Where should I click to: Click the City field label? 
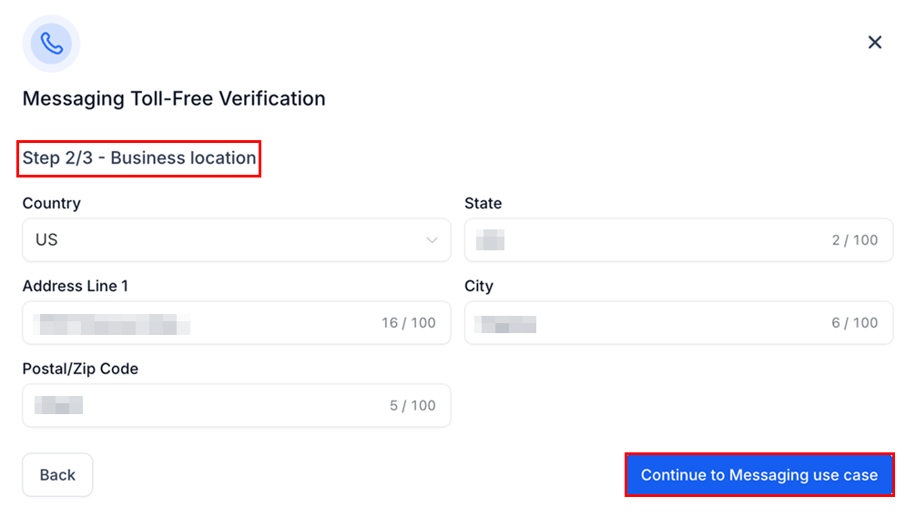click(479, 287)
